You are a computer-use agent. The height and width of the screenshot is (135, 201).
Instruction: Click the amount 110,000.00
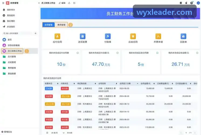point(150,127)
